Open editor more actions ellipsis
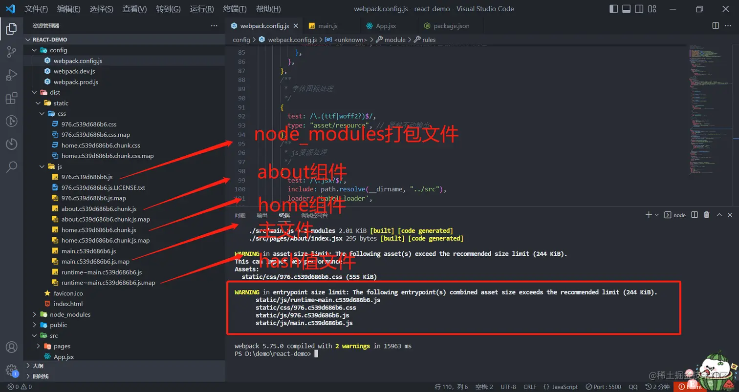739x392 pixels. (x=729, y=26)
